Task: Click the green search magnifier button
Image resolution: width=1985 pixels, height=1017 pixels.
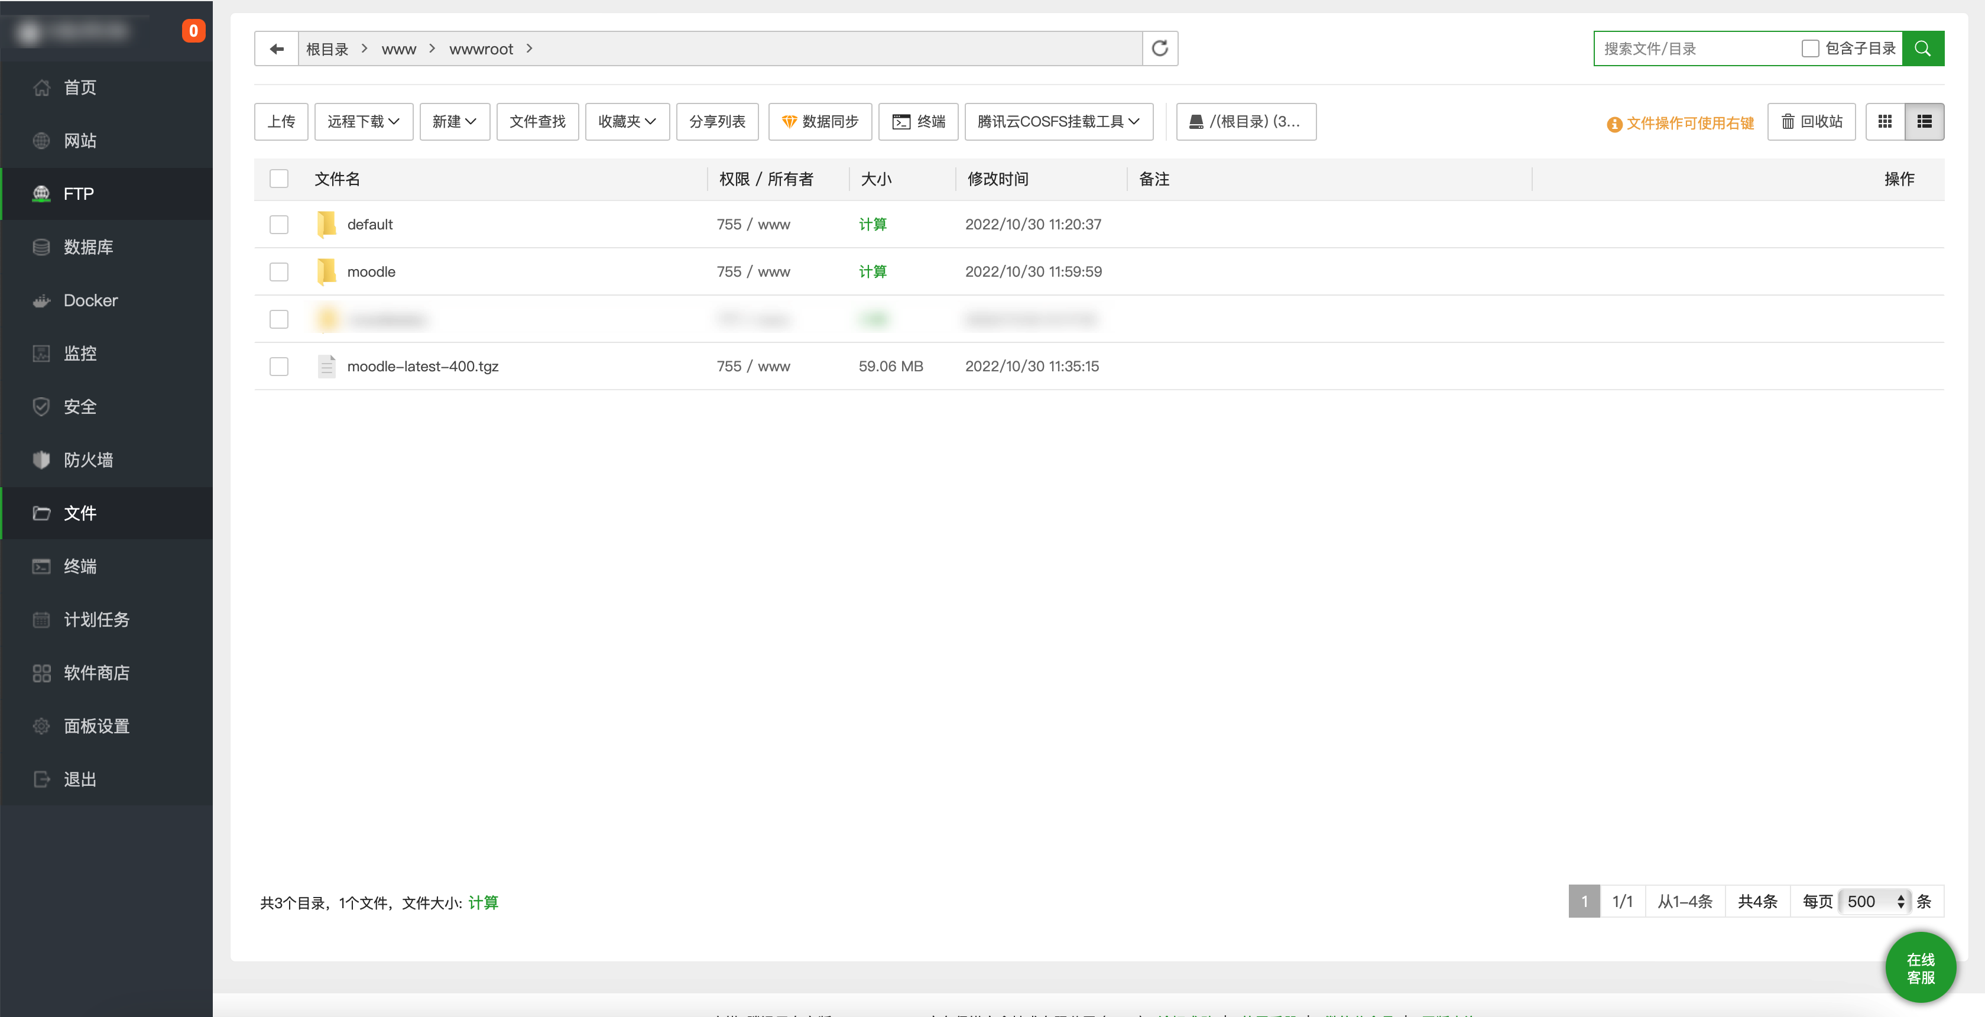Action: [x=1922, y=48]
